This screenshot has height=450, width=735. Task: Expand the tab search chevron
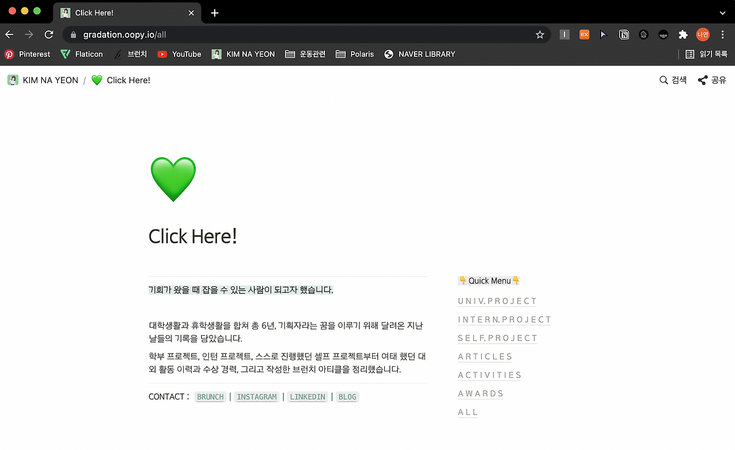point(722,13)
